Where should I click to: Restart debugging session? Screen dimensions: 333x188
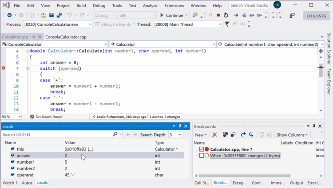coord(226,15)
